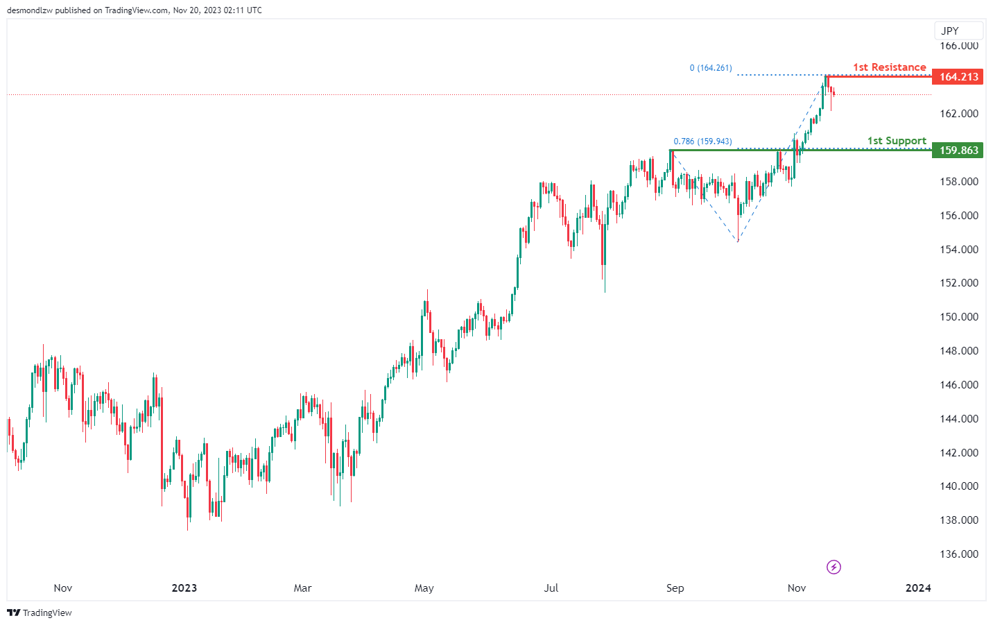Click the 136.000 mark on the price scale
The width and height of the screenshot is (993, 625).
pos(958,554)
